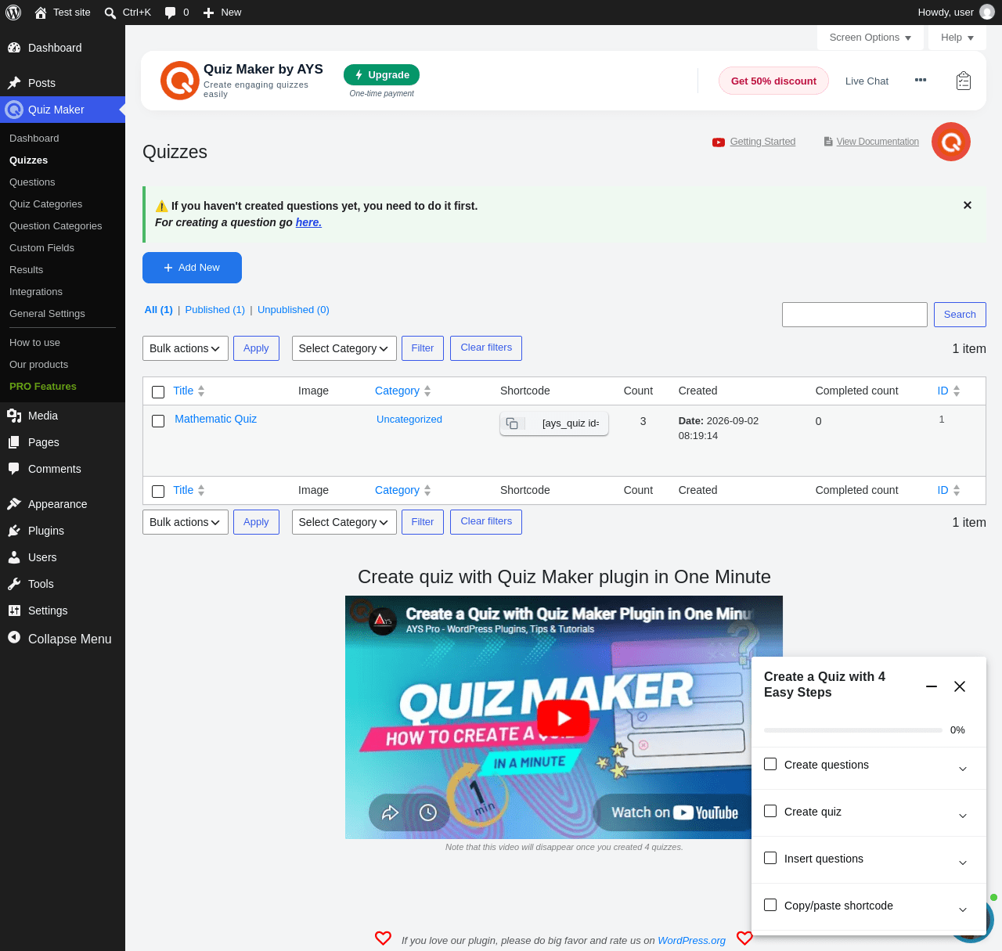Open Screen Options tab

870,38
